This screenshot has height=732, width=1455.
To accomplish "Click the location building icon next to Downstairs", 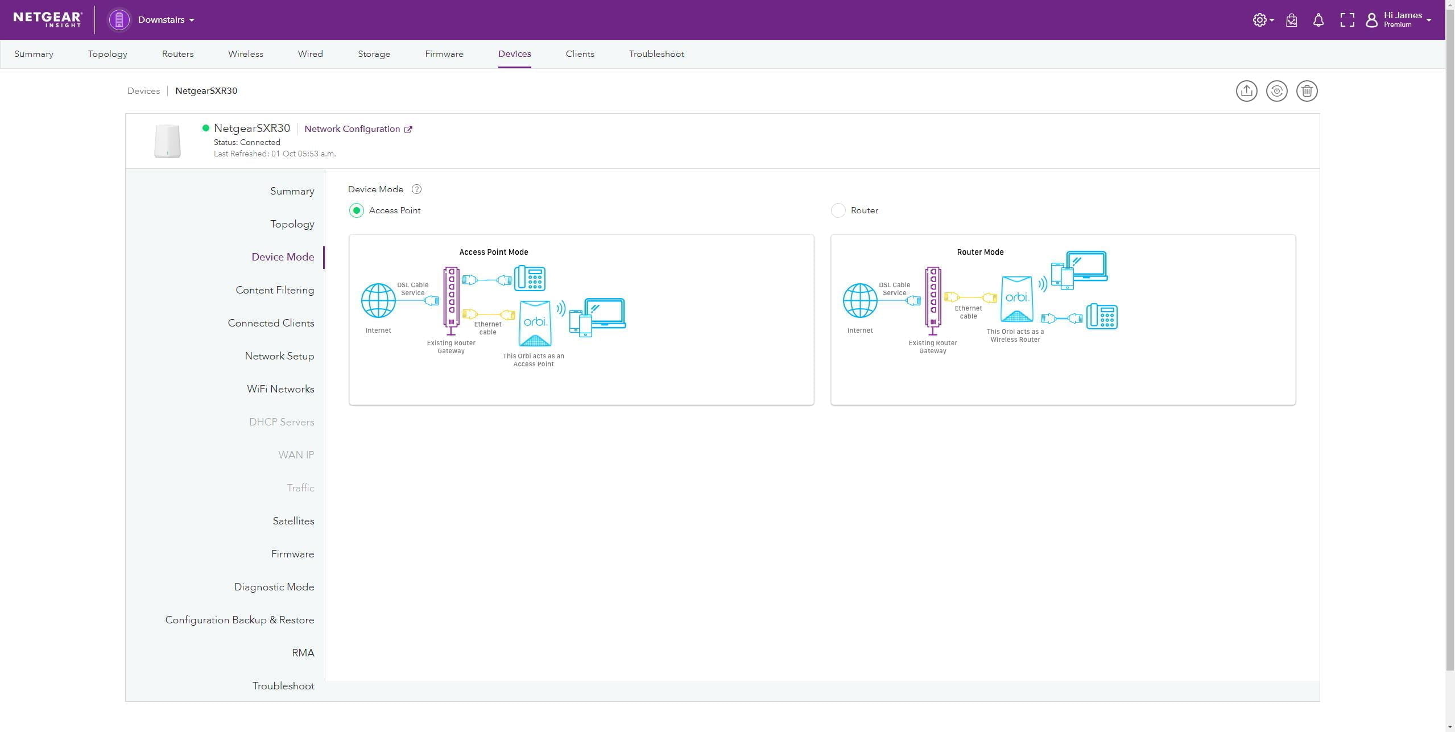I will pyautogui.click(x=119, y=20).
